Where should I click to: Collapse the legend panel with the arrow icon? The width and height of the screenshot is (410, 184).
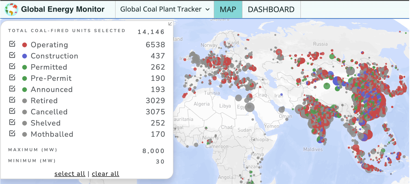coord(170,24)
